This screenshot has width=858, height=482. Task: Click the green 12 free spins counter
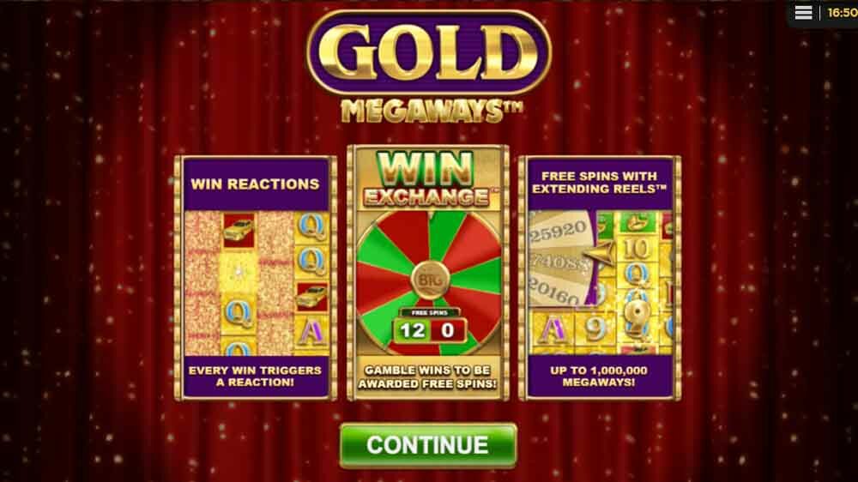click(412, 330)
